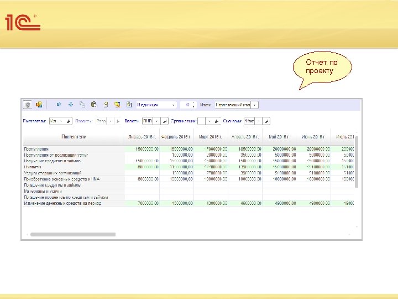Click the Проекты filter value field

pyautogui.click(x=101, y=121)
